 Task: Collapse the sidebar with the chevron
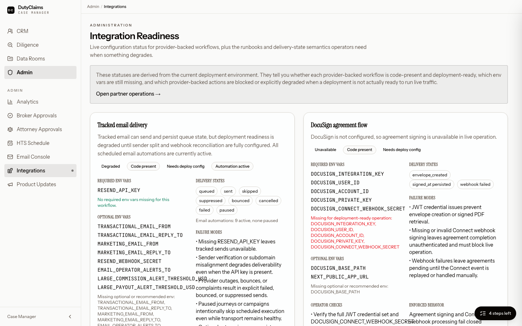[70, 317]
